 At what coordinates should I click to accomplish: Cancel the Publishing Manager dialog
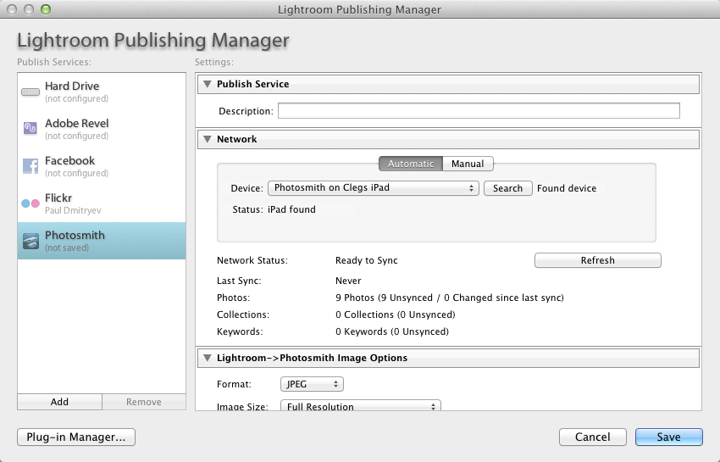coord(592,437)
